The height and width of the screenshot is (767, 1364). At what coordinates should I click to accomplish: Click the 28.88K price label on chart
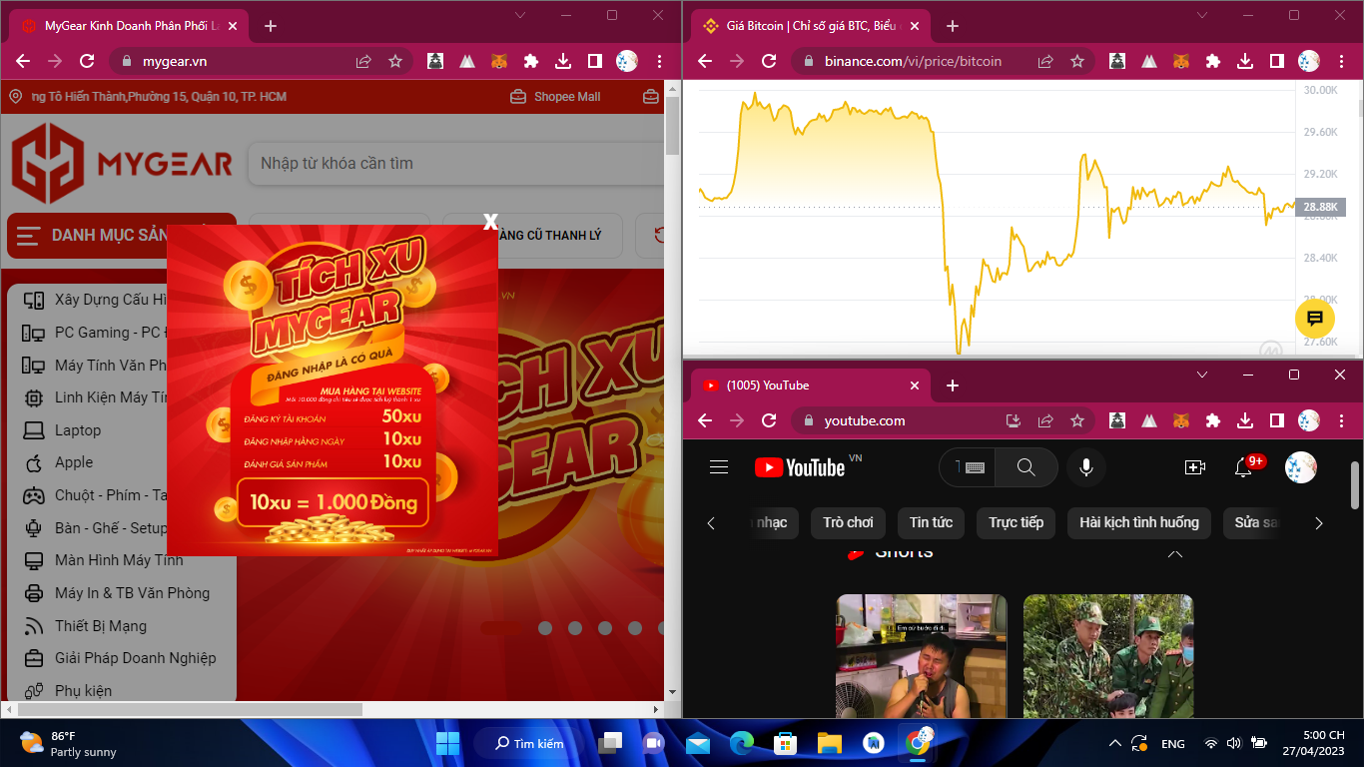coord(1321,207)
